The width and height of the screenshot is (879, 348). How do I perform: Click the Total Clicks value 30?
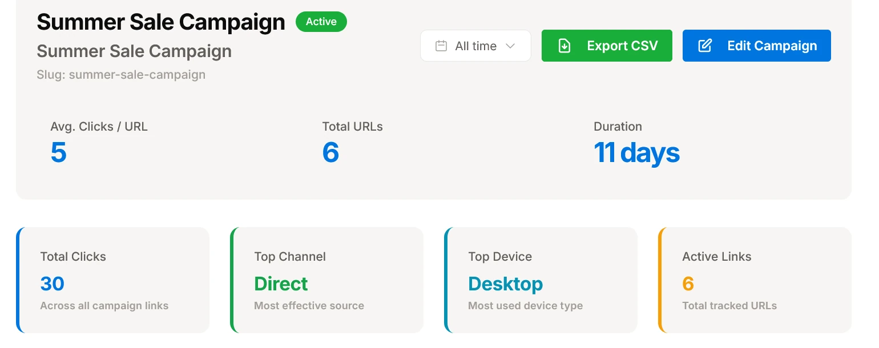point(52,284)
